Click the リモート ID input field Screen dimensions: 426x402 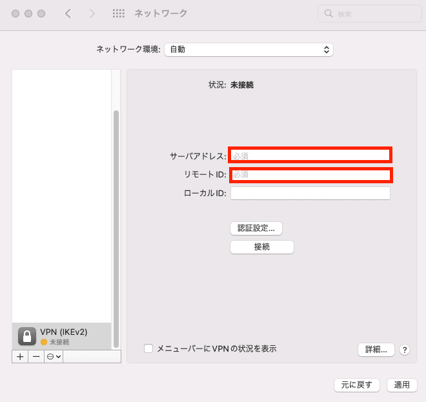pyautogui.click(x=311, y=175)
